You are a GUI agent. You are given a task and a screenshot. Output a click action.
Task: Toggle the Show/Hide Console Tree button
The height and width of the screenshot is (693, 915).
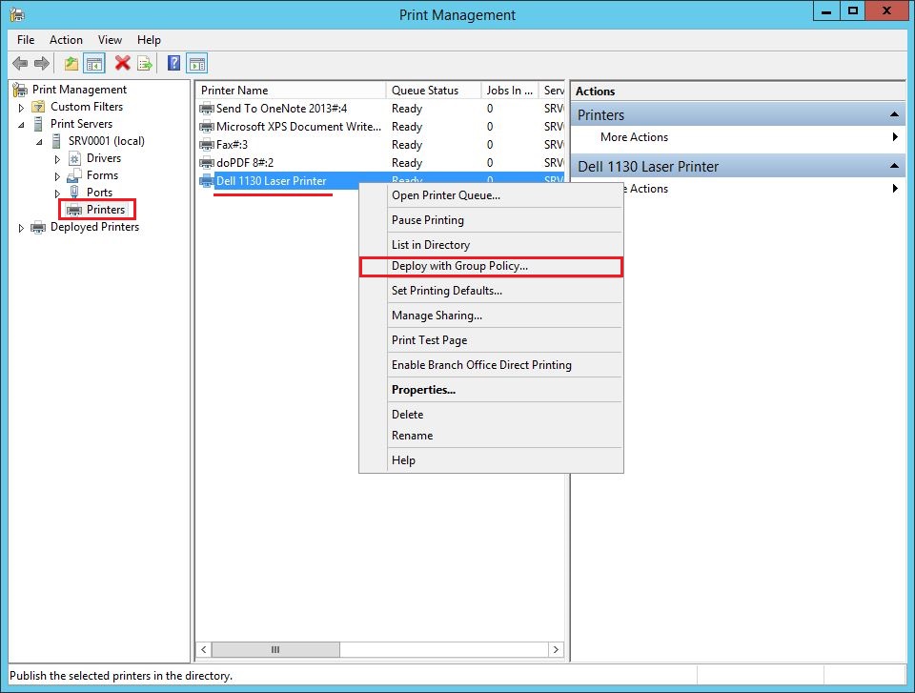[x=94, y=64]
